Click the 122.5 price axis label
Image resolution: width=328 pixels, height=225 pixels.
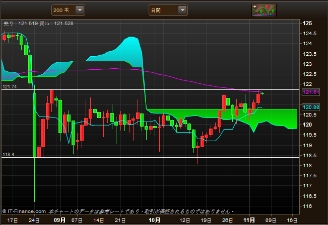click(x=309, y=74)
